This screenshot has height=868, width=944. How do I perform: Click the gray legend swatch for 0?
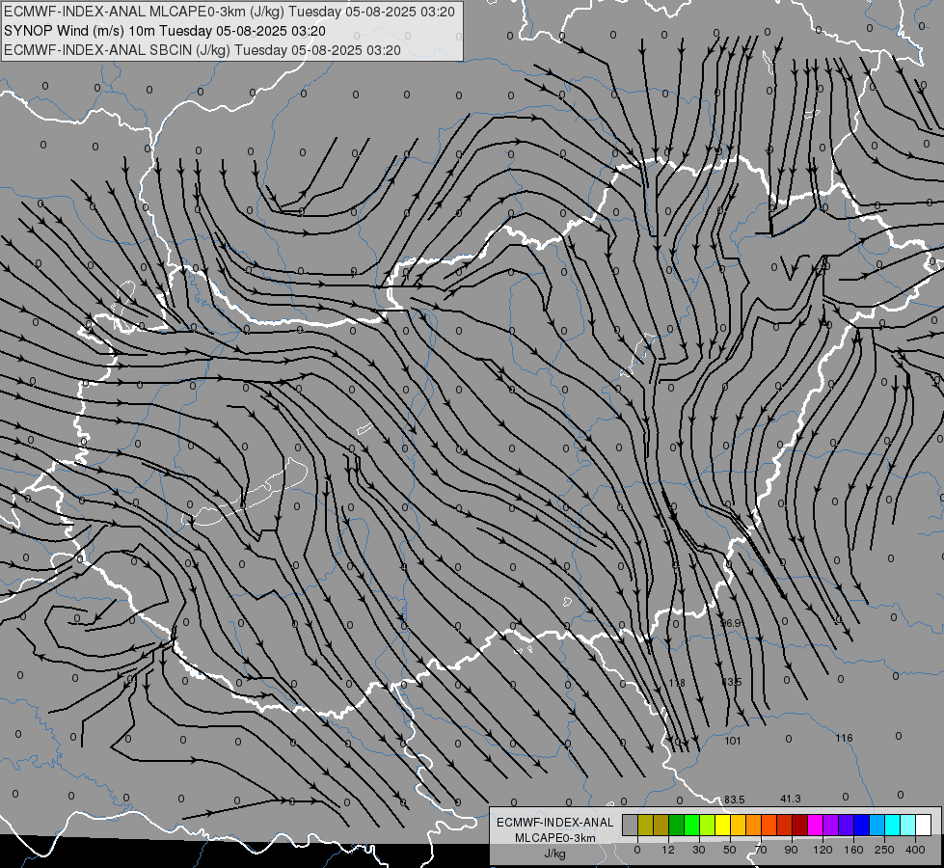point(631,825)
